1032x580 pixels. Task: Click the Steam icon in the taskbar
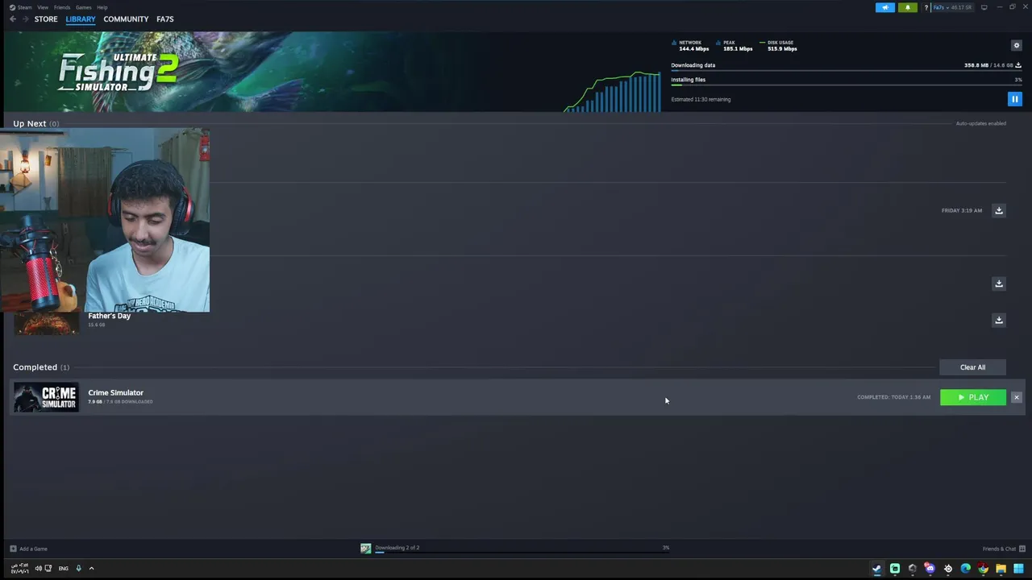pyautogui.click(x=877, y=569)
